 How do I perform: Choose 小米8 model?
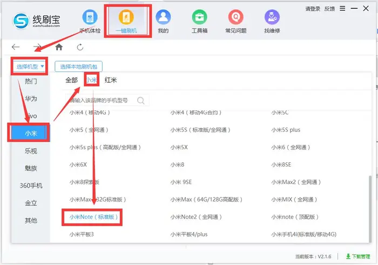[177, 165]
